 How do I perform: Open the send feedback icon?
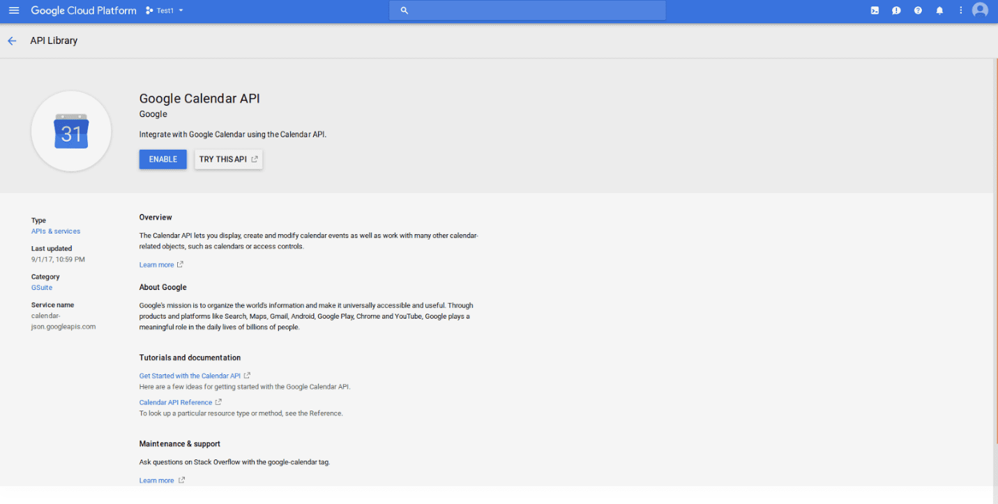896,10
